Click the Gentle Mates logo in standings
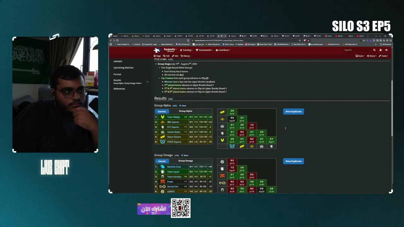 [163, 132]
